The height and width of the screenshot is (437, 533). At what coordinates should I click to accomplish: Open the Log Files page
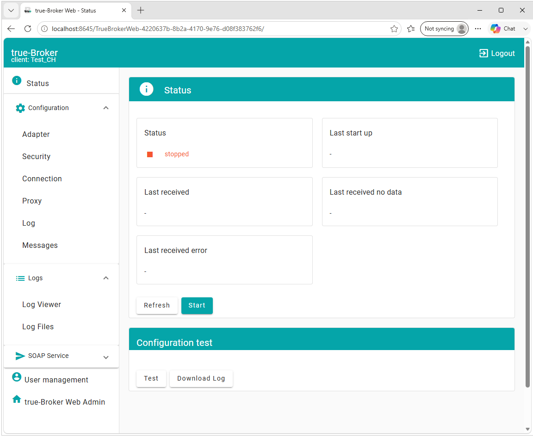click(38, 327)
